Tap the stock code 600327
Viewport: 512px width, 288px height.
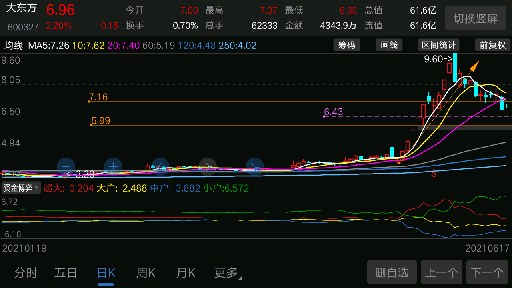tap(23, 27)
